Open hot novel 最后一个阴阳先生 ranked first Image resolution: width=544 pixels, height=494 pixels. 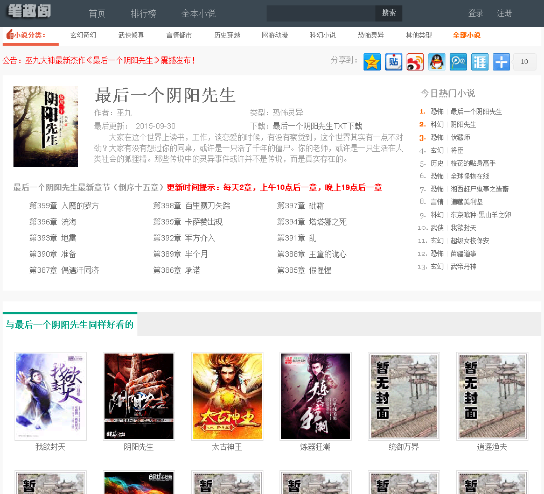pos(476,111)
